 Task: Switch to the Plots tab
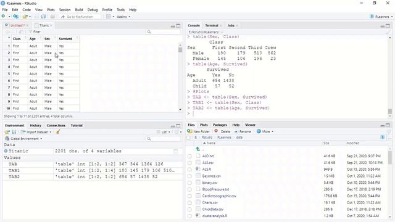pos(204,125)
